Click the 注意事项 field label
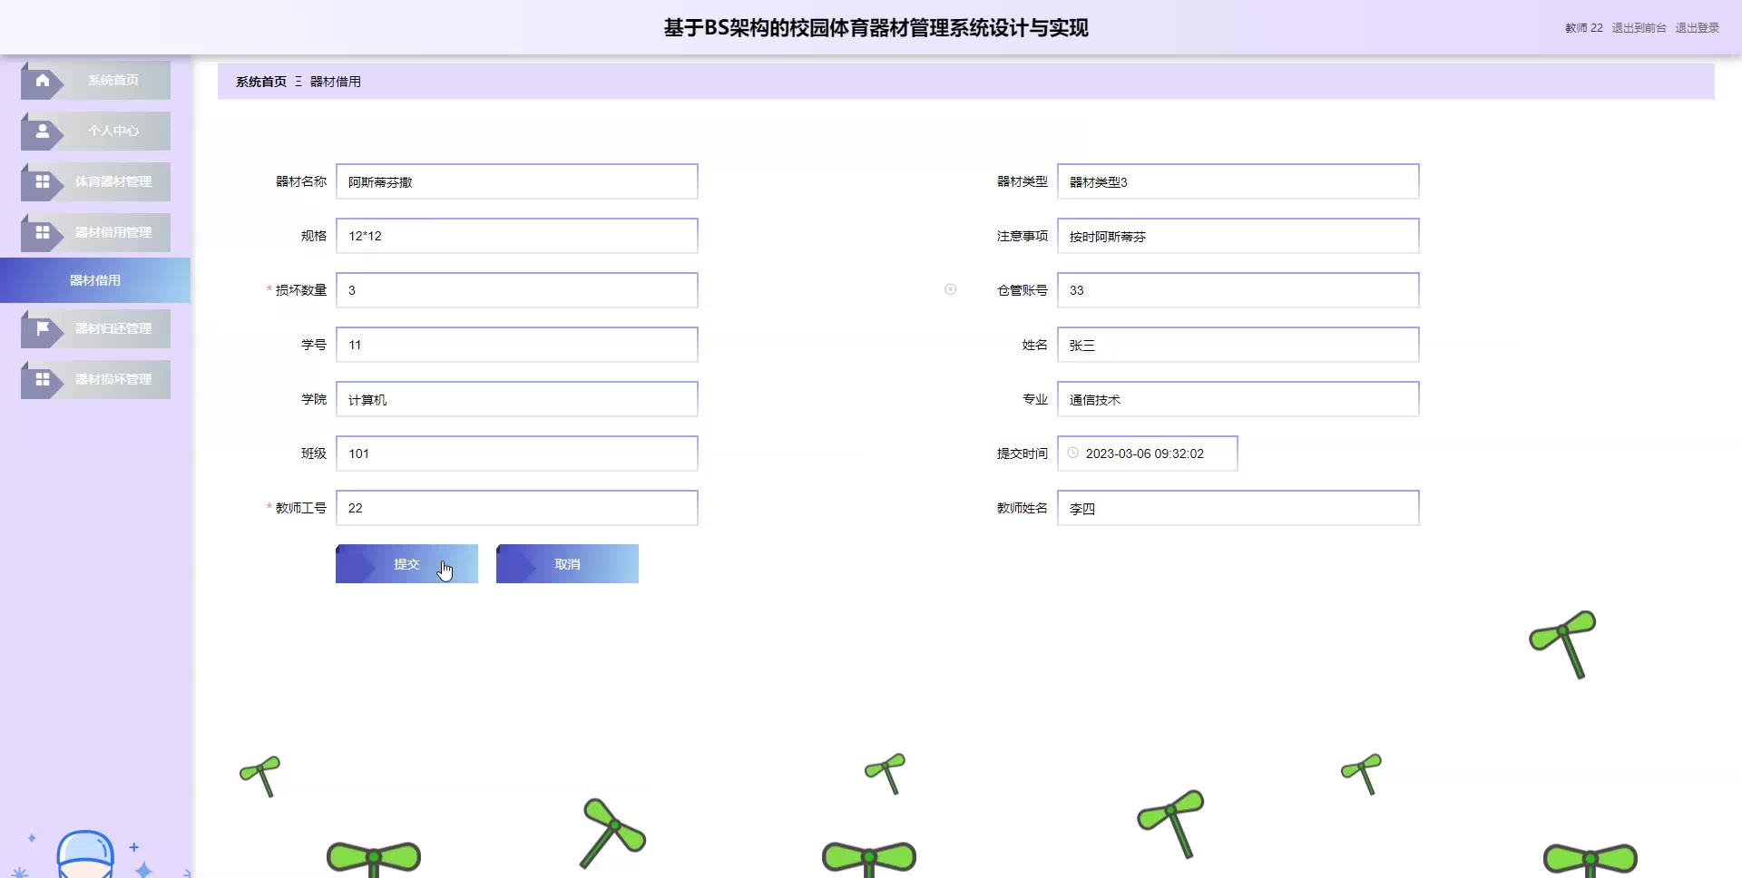Viewport: 1742px width, 878px height. pos(1023,236)
